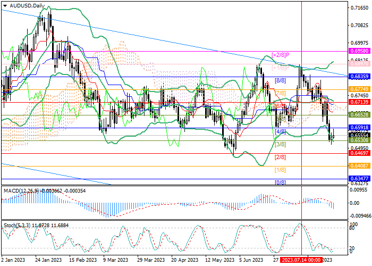372x266 pixels.
Task: Click the 24 Jan 2023 date label
Action: click(x=48, y=260)
